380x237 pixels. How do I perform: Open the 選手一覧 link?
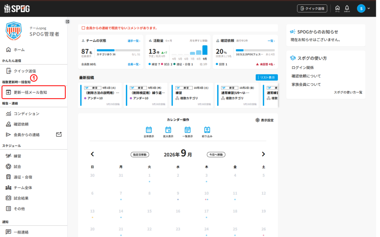(x=134, y=41)
